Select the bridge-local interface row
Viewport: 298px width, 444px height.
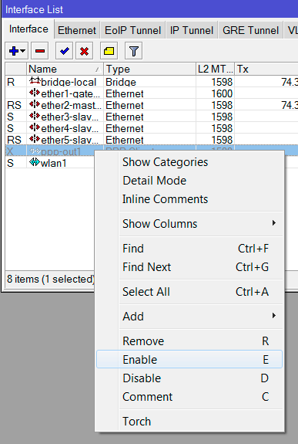[152, 82]
